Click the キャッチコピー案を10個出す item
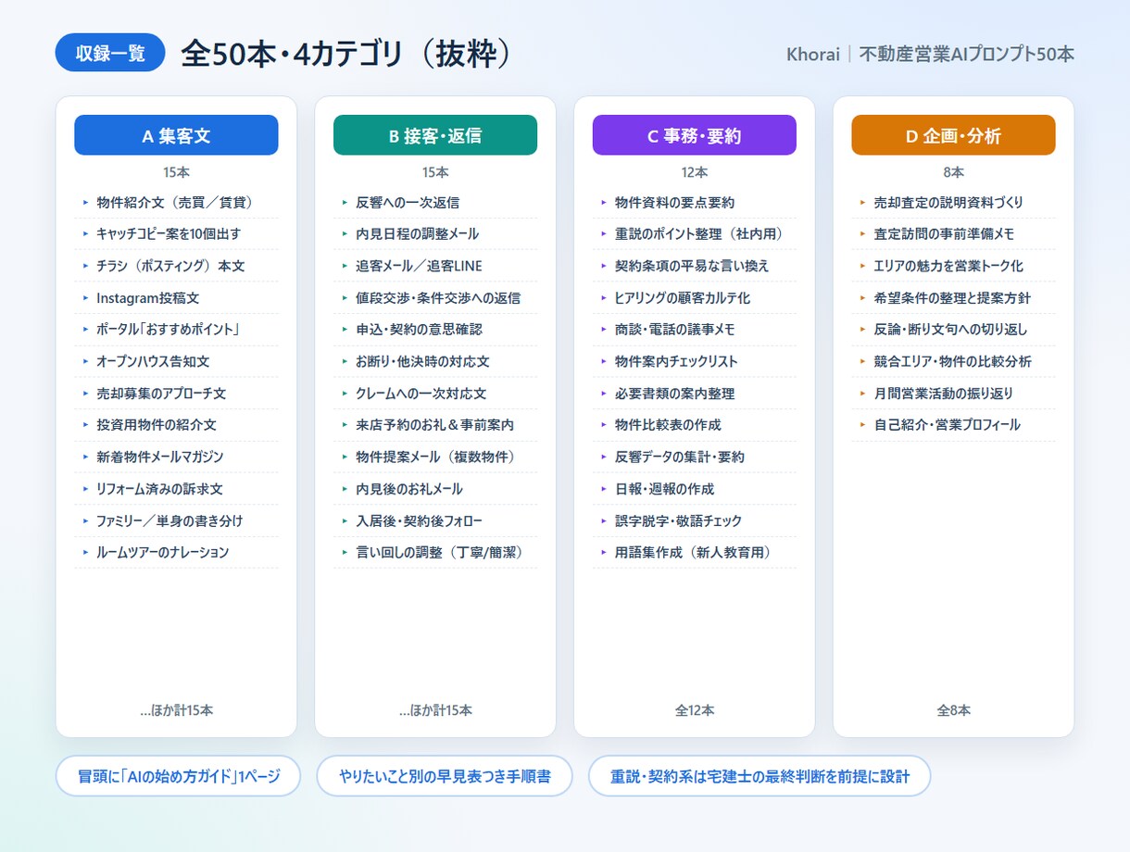This screenshot has height=852, width=1130. click(176, 233)
